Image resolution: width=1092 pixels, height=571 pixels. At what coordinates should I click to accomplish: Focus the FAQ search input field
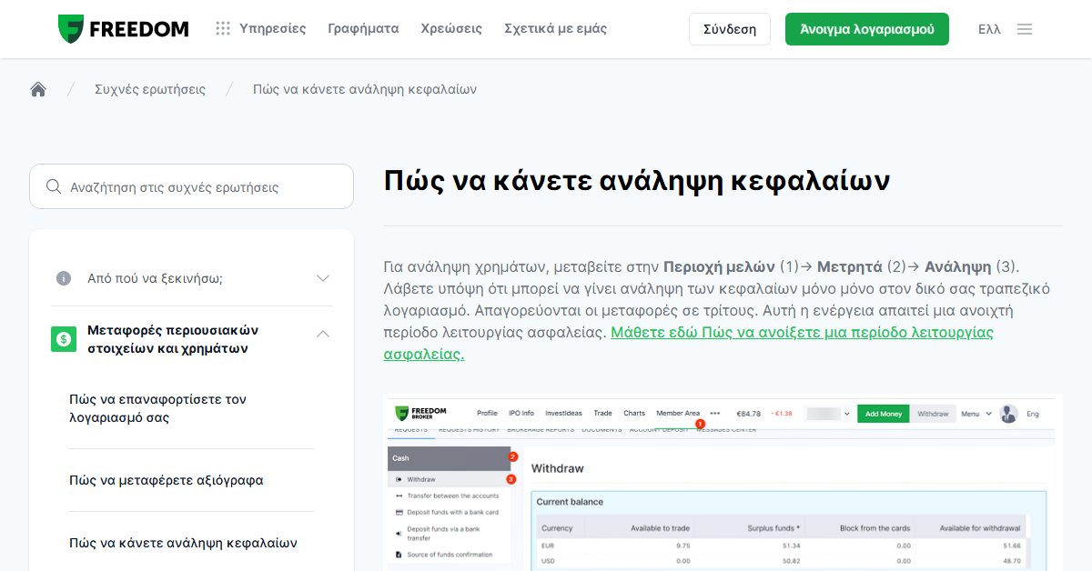pyautogui.click(x=191, y=186)
